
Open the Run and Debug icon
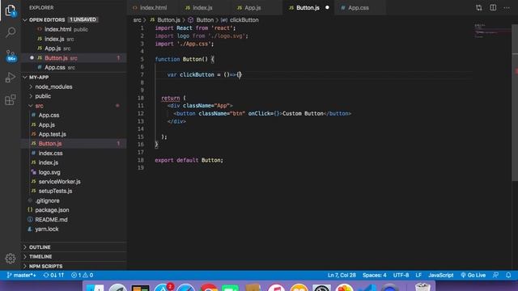click(x=11, y=78)
